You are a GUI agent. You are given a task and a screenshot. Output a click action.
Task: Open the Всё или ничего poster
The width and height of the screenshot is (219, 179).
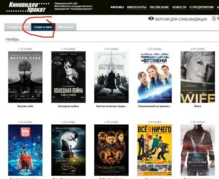coord(155,150)
